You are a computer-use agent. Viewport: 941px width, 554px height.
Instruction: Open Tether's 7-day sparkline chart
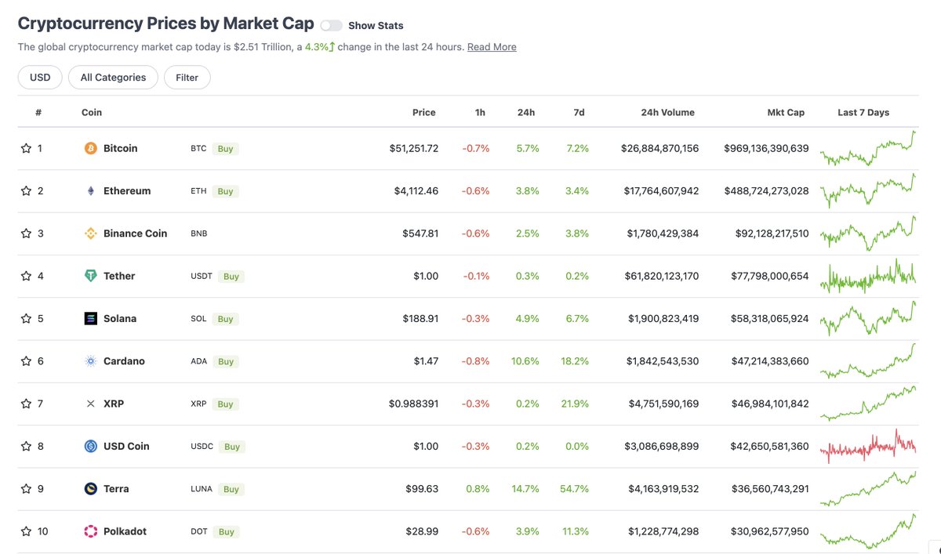pyautogui.click(x=868, y=276)
